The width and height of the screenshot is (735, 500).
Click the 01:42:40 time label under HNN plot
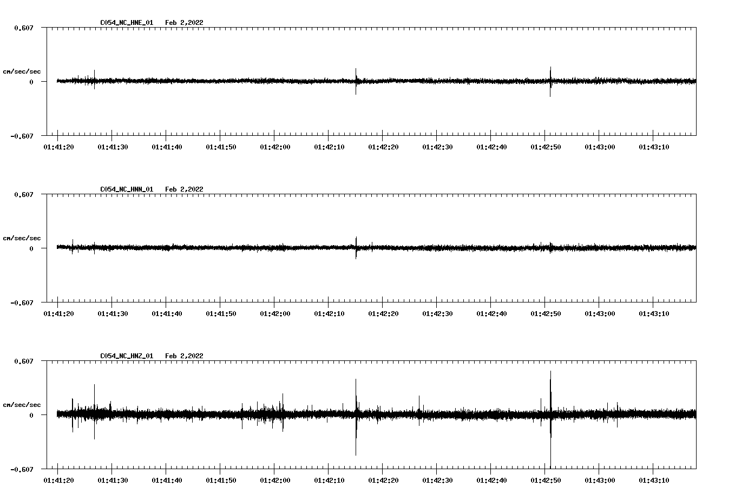pyautogui.click(x=491, y=314)
